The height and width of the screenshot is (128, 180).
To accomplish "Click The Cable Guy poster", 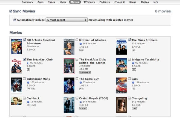I will pyautogui.click(x=69, y=85).
